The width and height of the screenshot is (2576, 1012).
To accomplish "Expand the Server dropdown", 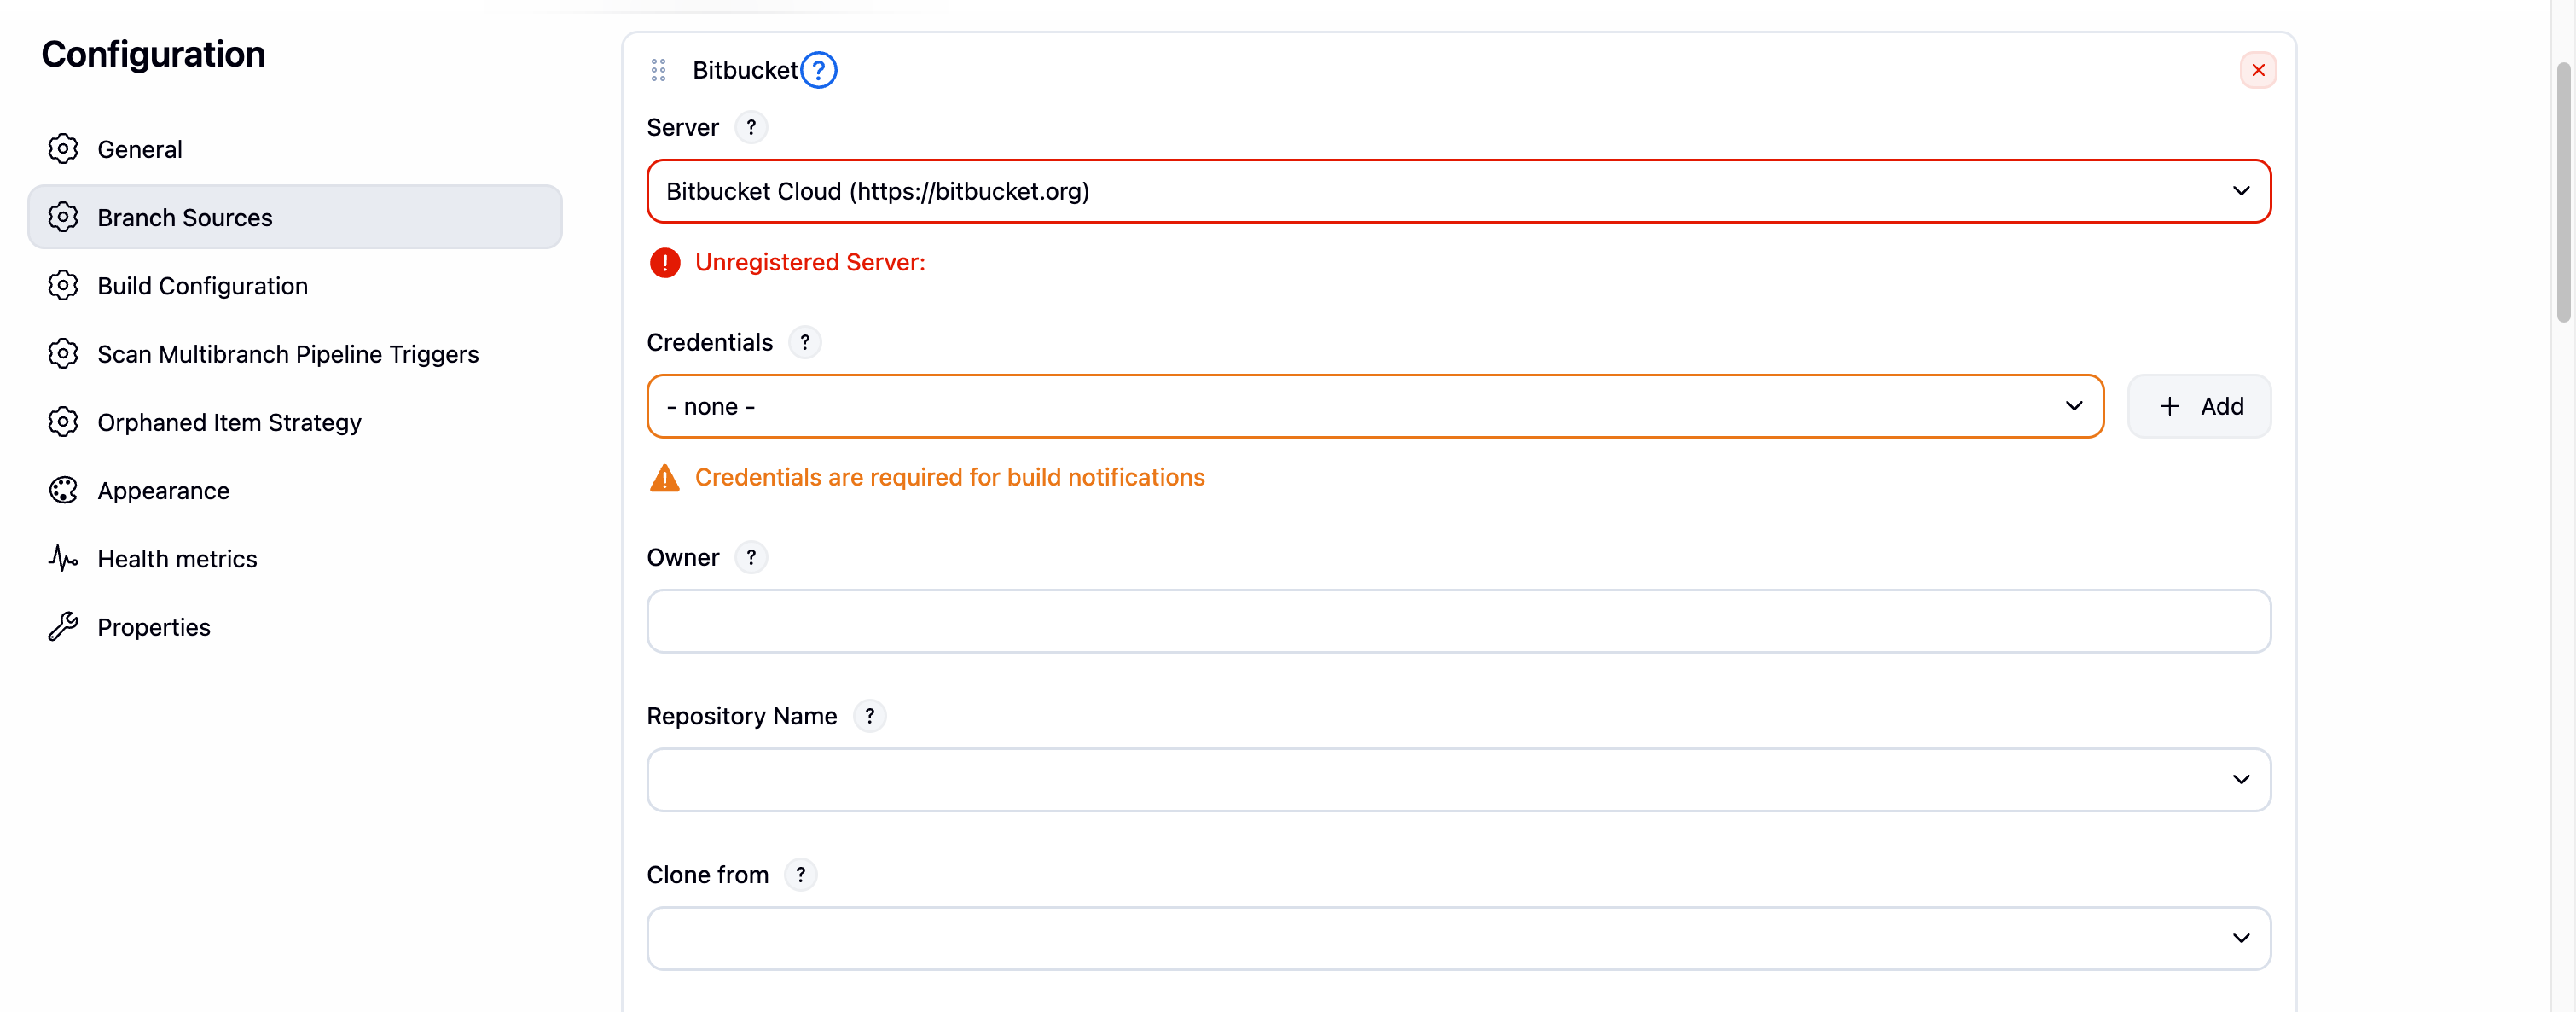I will click(x=1458, y=191).
